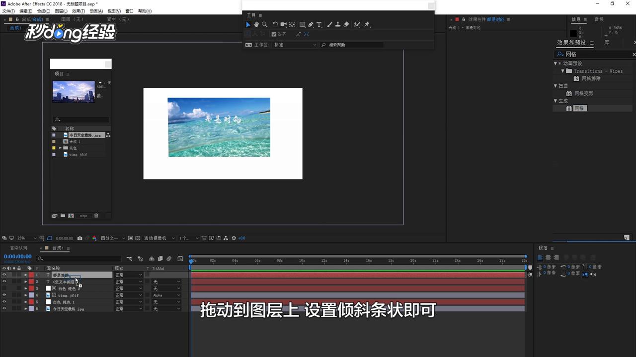Collapse the 扭曲 effects category
The height and width of the screenshot is (357, 636).
[556, 86]
